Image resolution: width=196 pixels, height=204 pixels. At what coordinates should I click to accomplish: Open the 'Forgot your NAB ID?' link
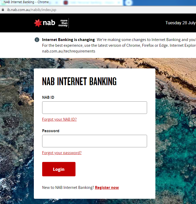[59, 119]
